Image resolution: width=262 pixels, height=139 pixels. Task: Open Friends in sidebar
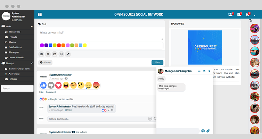(13, 37)
